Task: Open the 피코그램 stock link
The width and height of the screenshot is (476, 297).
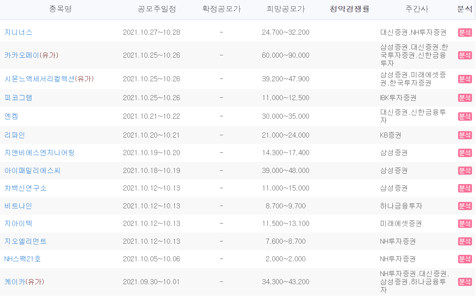Action: tap(19, 98)
